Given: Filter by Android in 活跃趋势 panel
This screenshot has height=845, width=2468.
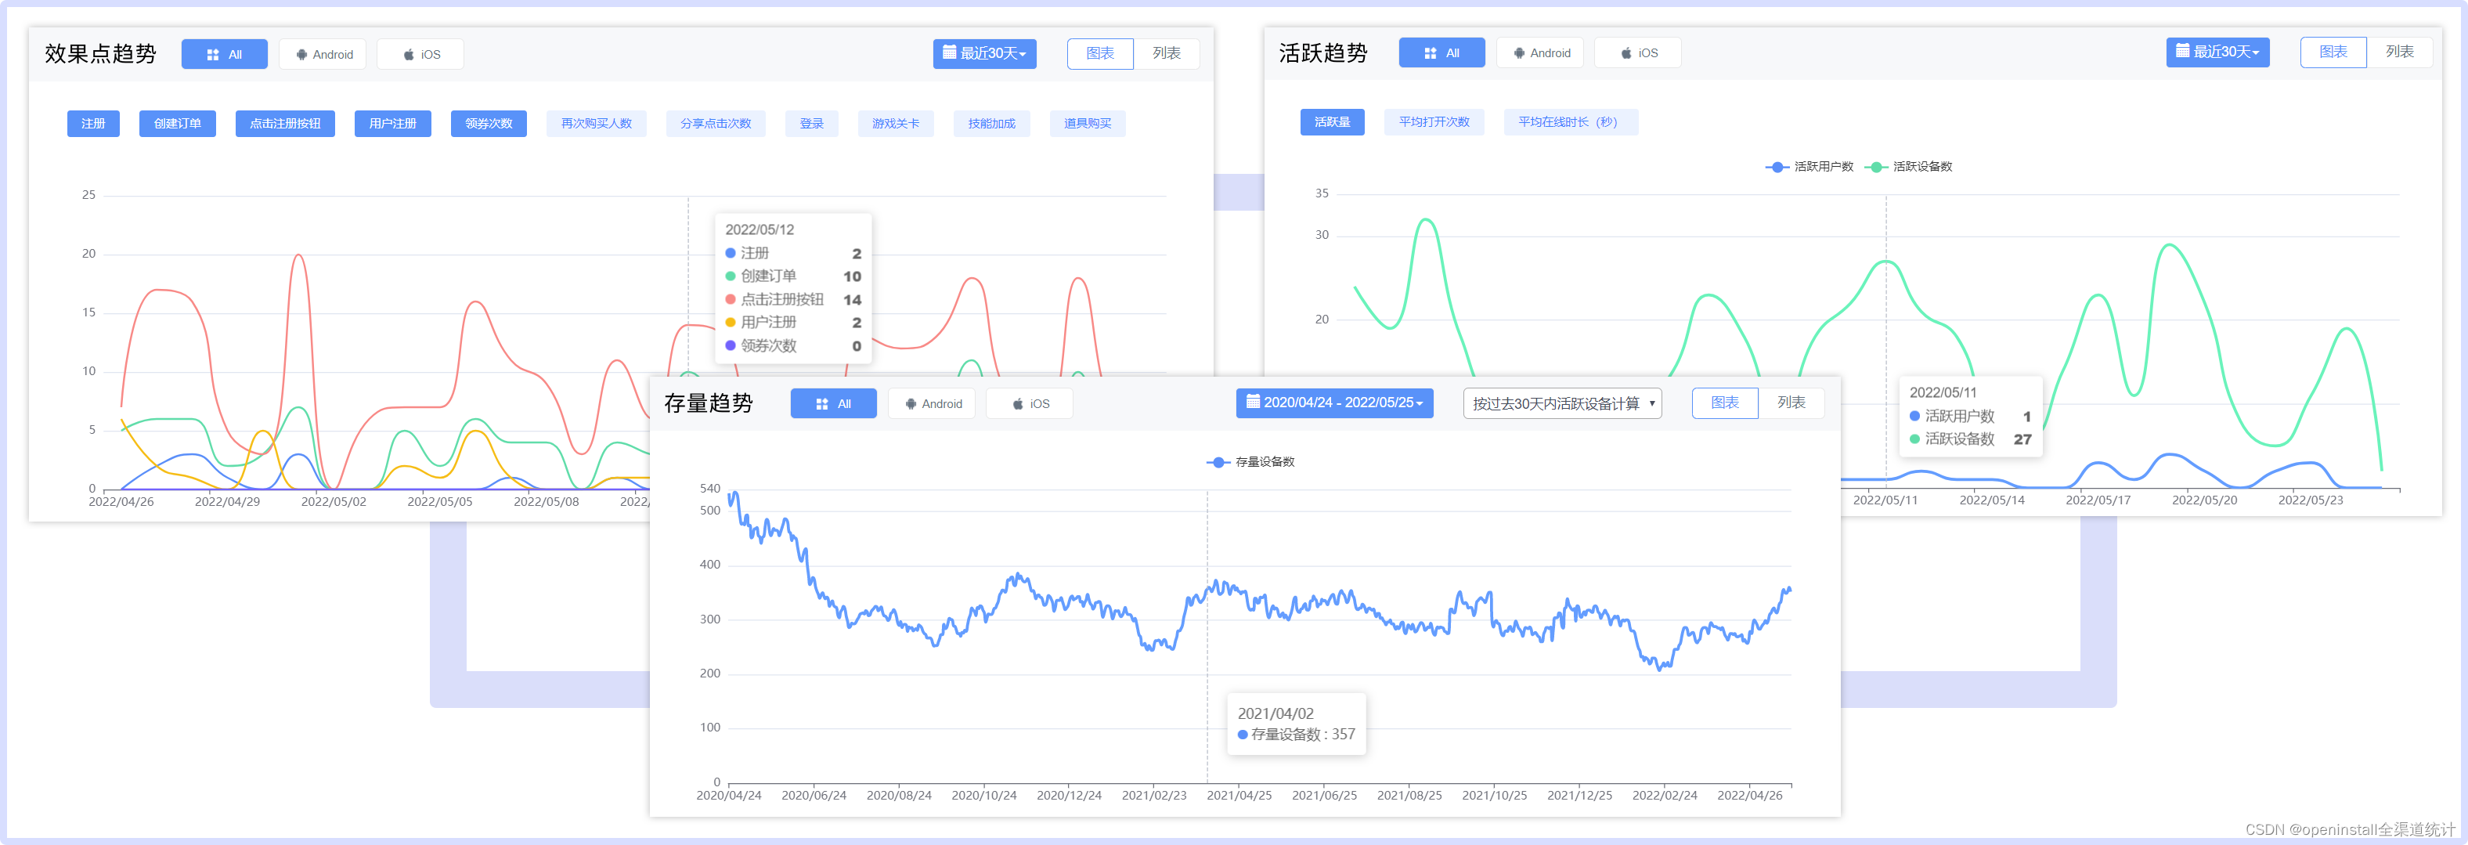Looking at the screenshot, I should [x=1541, y=52].
